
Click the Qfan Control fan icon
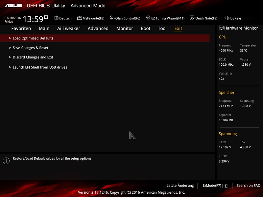coord(112,18)
